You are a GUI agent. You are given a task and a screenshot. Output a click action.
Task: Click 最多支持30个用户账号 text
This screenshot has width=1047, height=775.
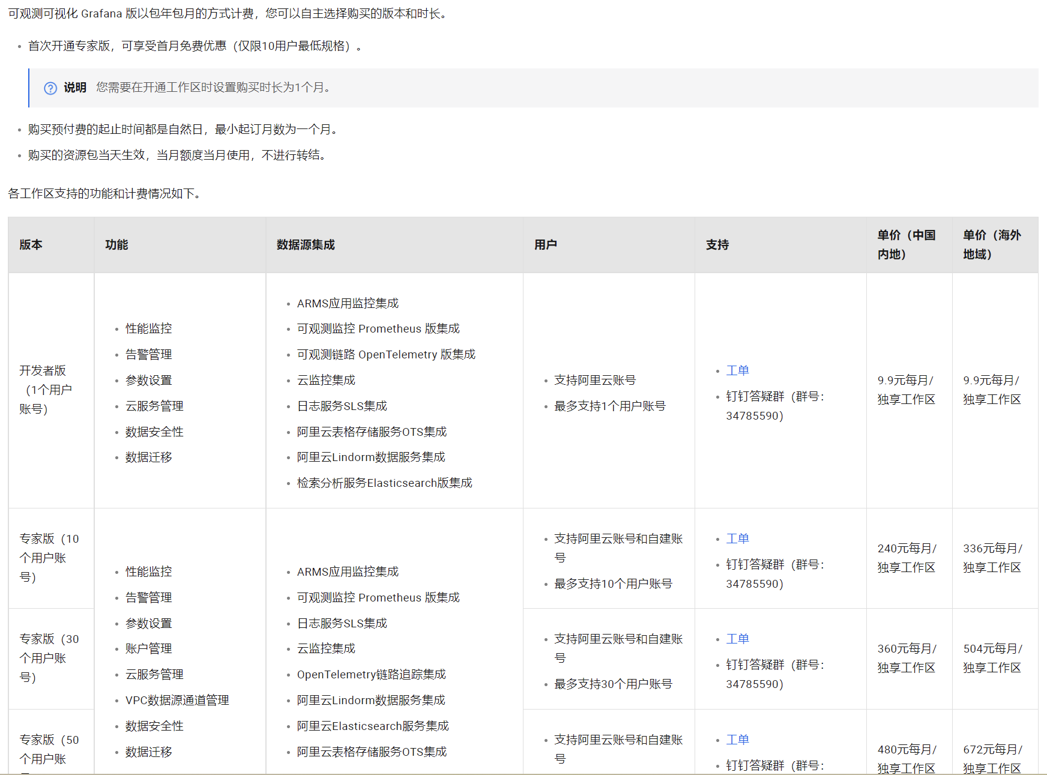point(613,684)
